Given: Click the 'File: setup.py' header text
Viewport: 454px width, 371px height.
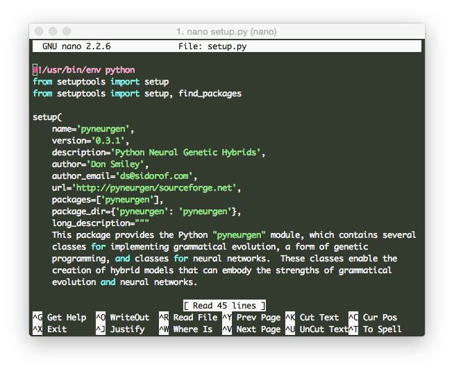Looking at the screenshot, I should click(x=212, y=46).
